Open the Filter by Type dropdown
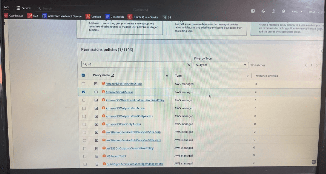This screenshot has height=174, width=326. [221, 65]
